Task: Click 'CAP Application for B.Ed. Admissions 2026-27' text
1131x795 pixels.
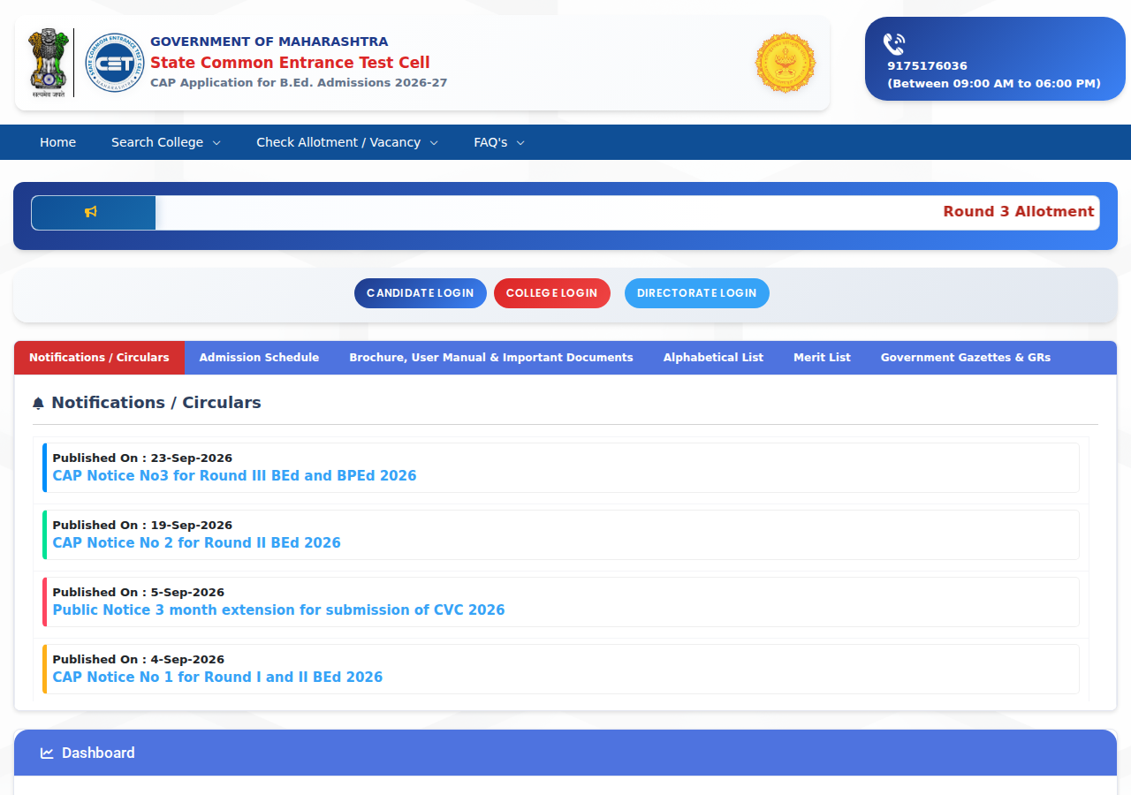Action: tap(299, 83)
